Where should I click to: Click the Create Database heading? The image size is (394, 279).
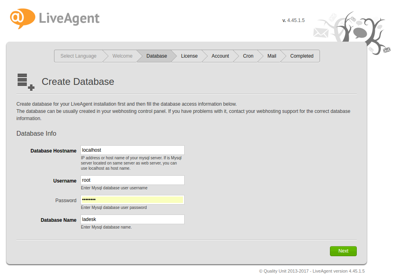click(x=78, y=82)
